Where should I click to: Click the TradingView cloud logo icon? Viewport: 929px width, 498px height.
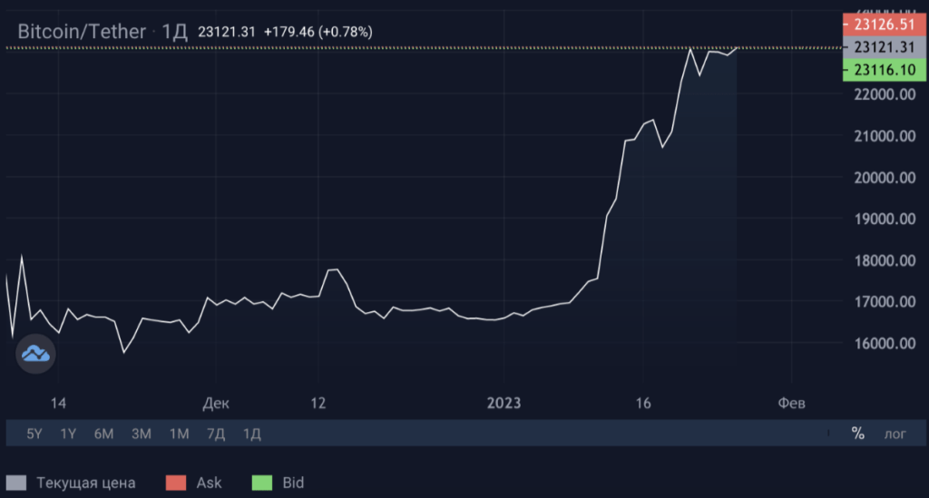point(35,354)
